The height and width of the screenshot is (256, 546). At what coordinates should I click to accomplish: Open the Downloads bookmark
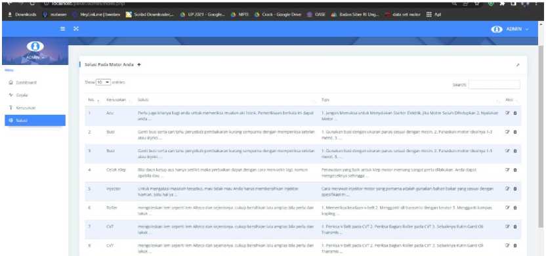point(22,14)
